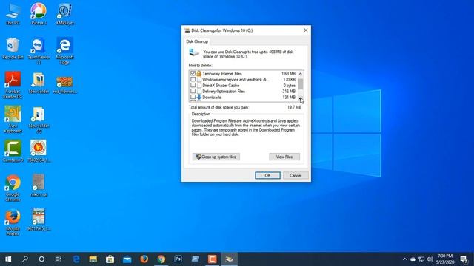Open the Action Center notifications icon

pyautogui.click(x=464, y=259)
